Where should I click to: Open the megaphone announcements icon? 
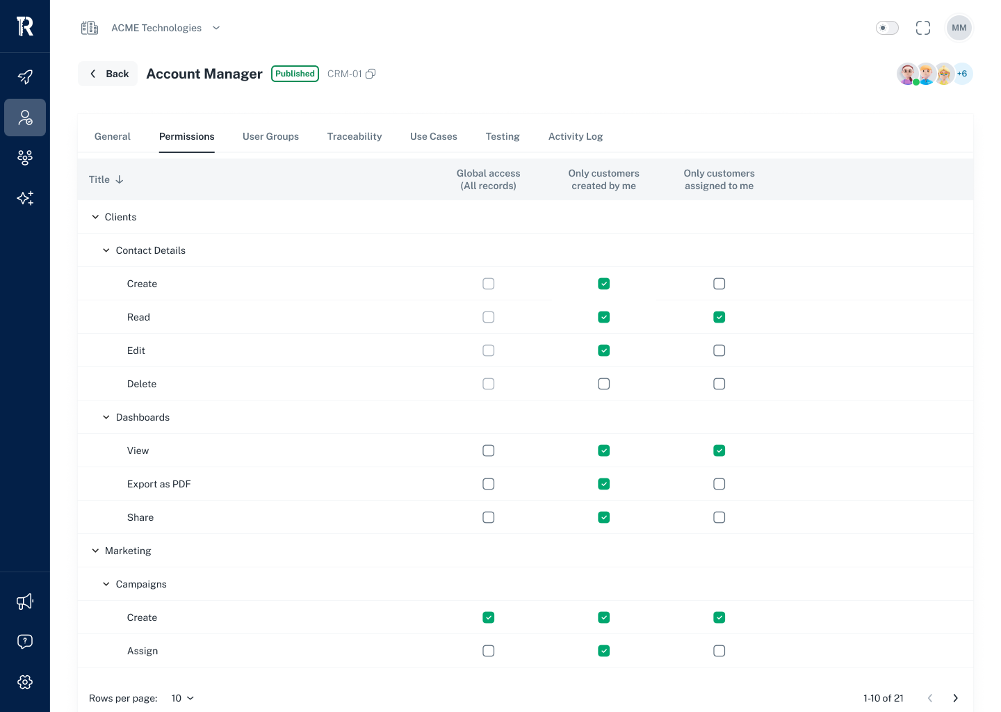25,601
